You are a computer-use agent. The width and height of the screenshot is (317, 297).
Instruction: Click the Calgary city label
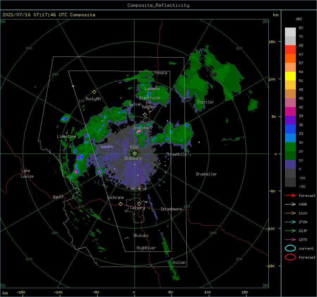point(137,208)
